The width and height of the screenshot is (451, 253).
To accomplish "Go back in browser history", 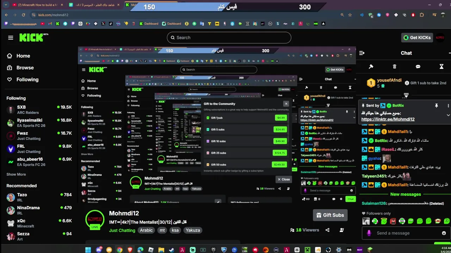I will tap(6, 15).
